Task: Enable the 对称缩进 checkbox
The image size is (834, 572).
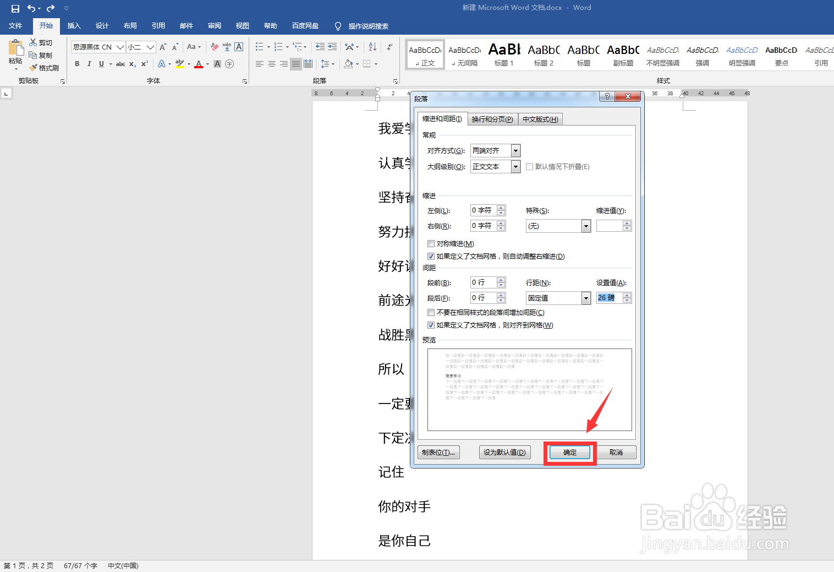Action: pyautogui.click(x=431, y=243)
